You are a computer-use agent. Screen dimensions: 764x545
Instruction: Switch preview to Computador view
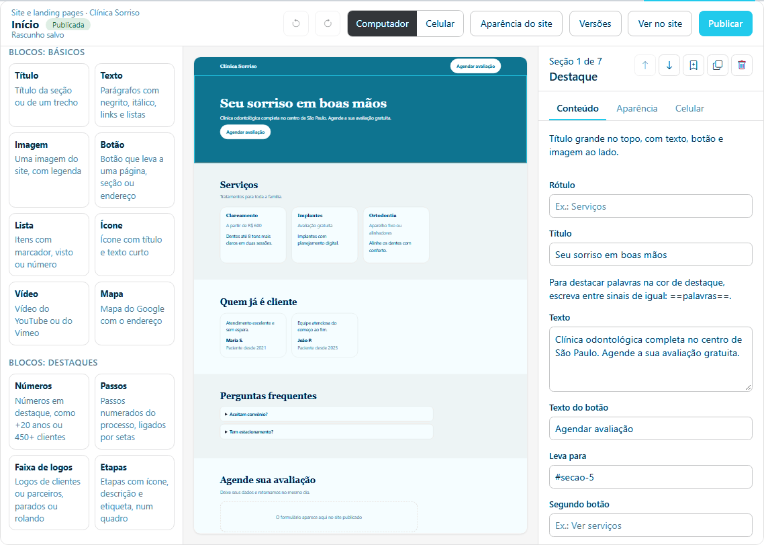pos(382,24)
